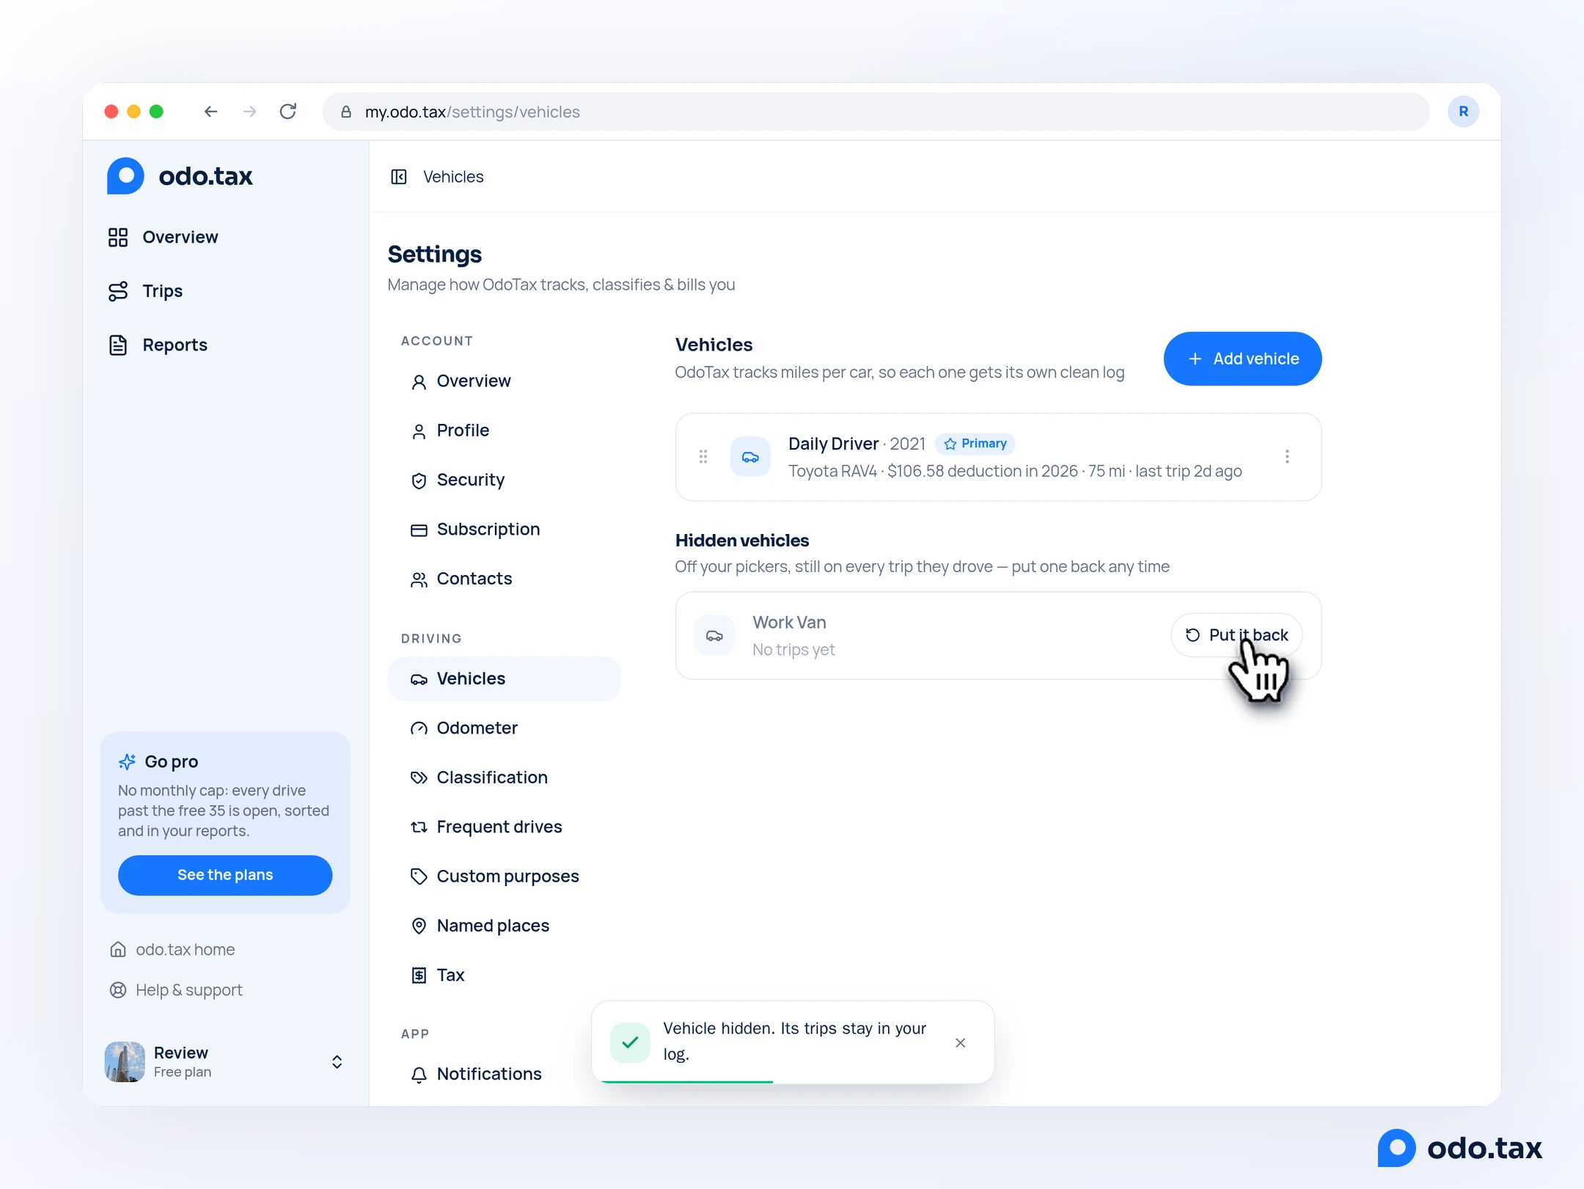Open Notifications settings
Image resolution: width=1584 pixels, height=1189 pixels.
click(x=505, y=1074)
